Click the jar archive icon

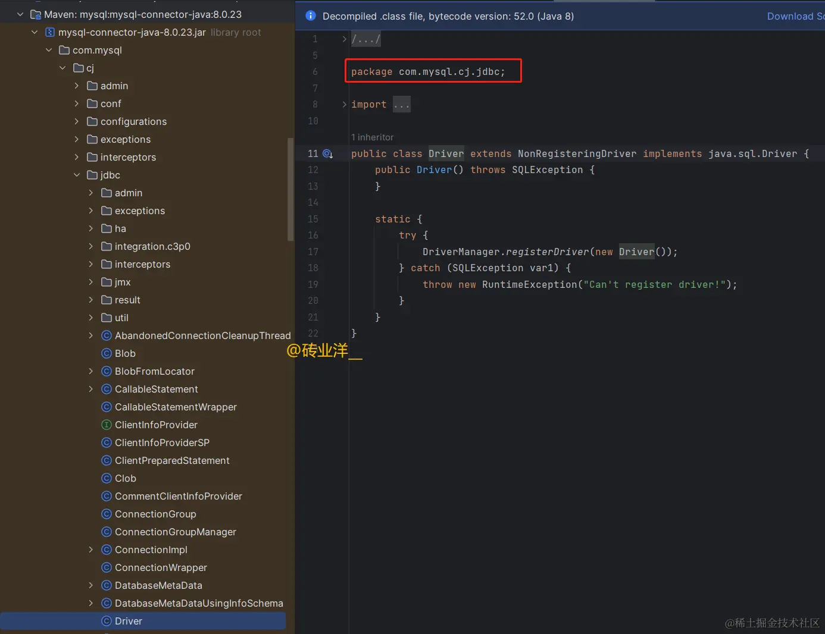(x=50, y=32)
